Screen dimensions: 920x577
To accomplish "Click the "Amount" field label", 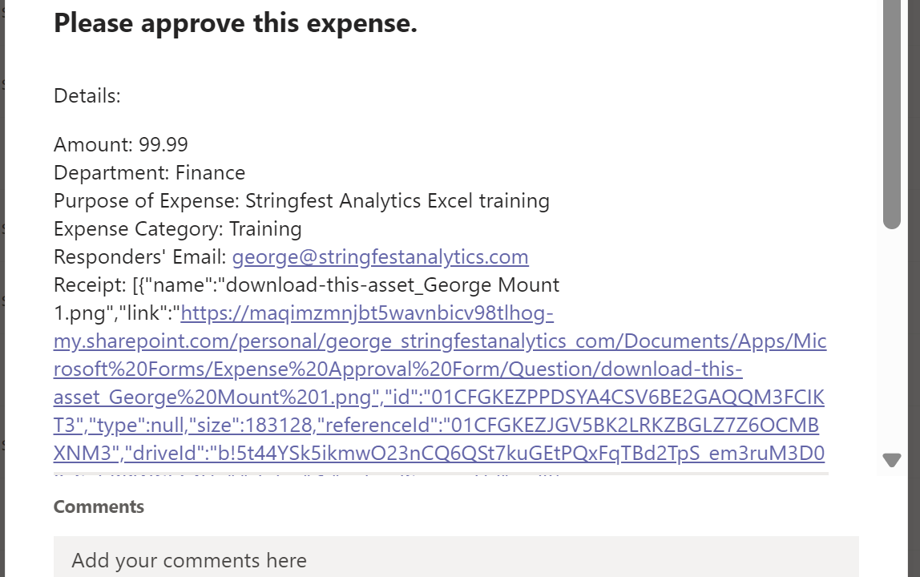I will coord(93,145).
